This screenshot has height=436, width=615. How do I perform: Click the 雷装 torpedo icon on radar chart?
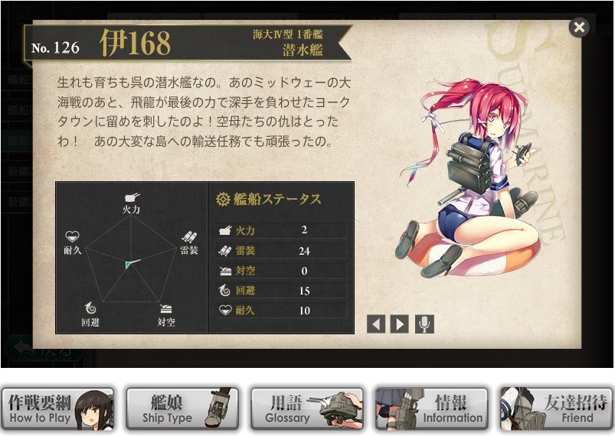tap(189, 237)
